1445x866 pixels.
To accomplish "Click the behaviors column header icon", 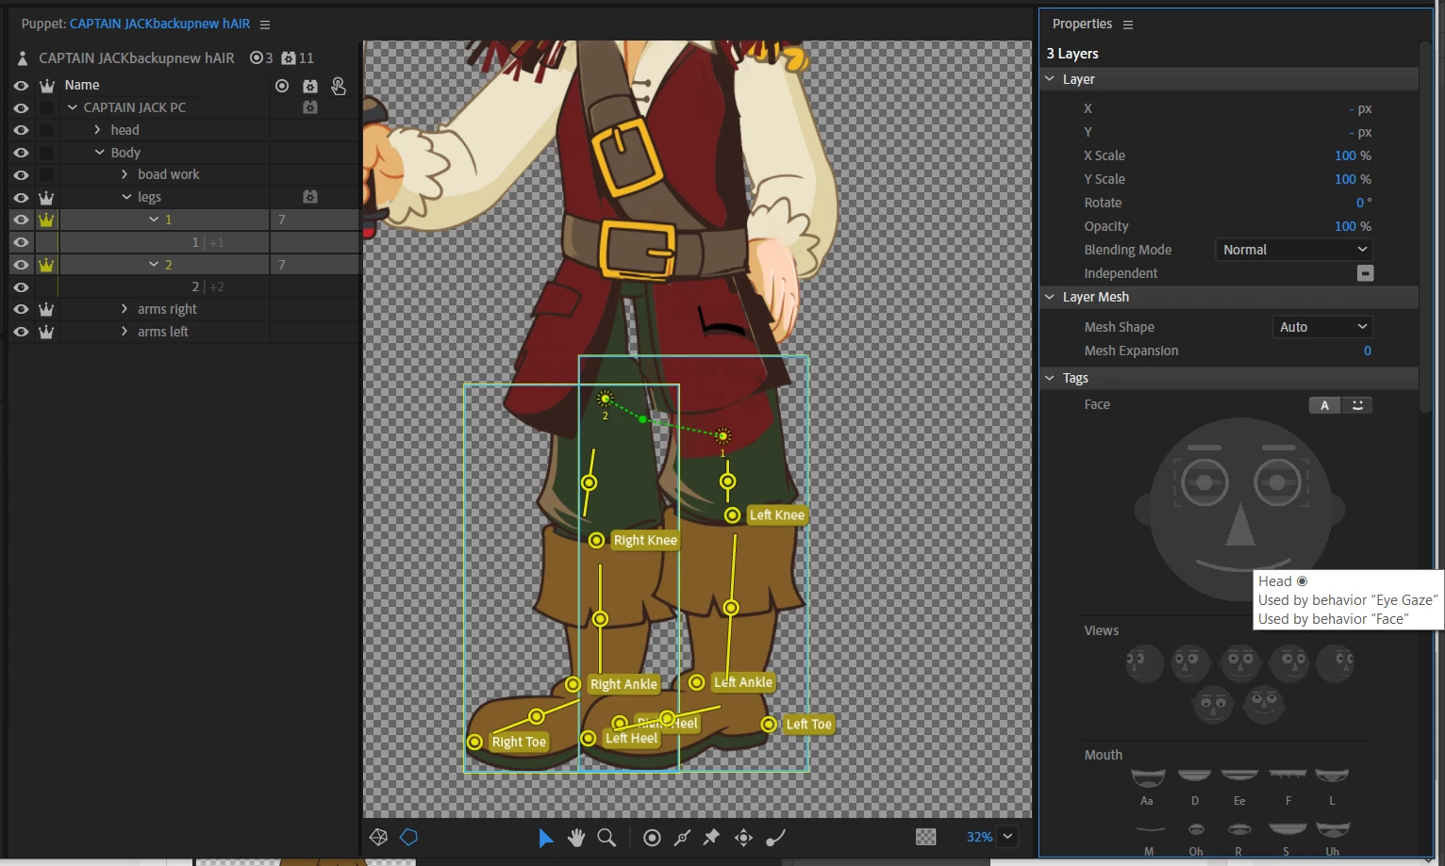I will pyautogui.click(x=310, y=86).
